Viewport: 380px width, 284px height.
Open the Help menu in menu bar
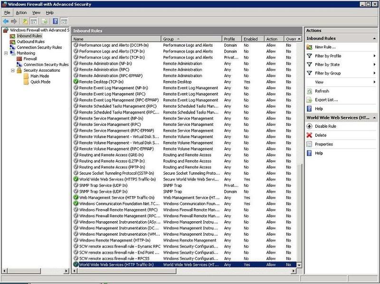pos(49,13)
